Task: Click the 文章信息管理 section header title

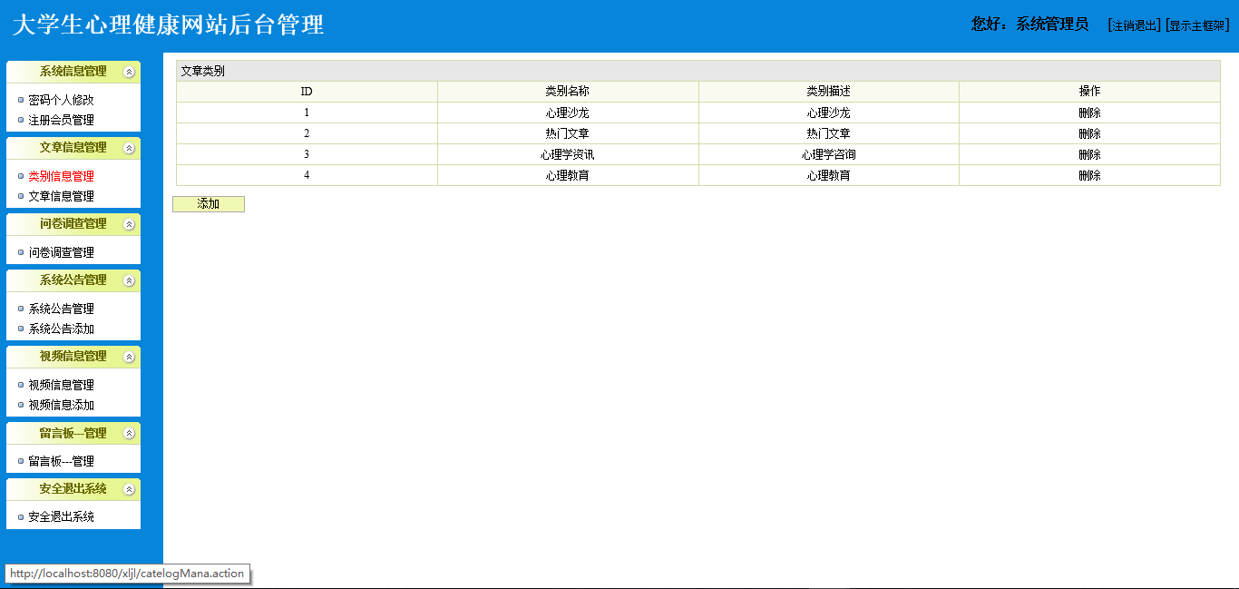Action: [73, 148]
